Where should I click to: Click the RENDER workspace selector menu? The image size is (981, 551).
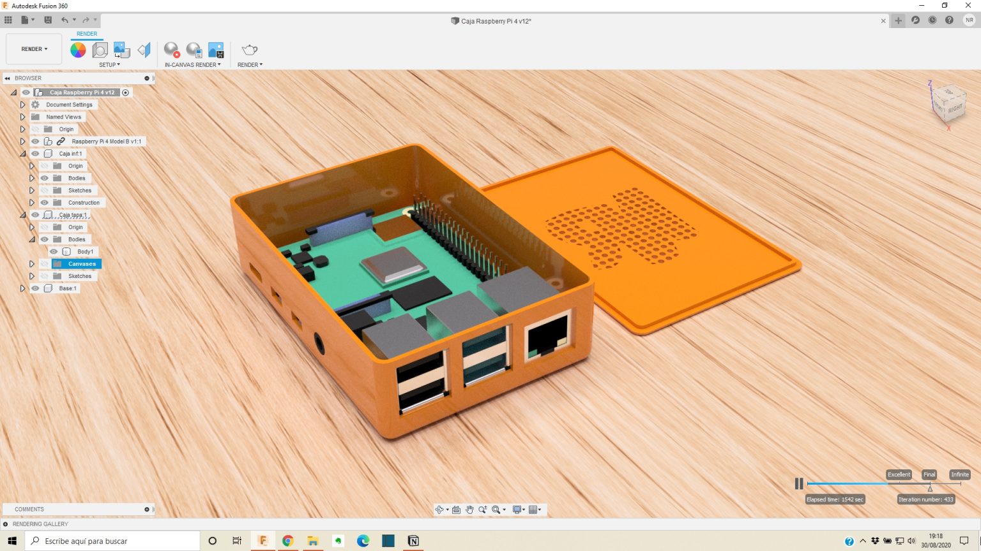click(x=33, y=48)
